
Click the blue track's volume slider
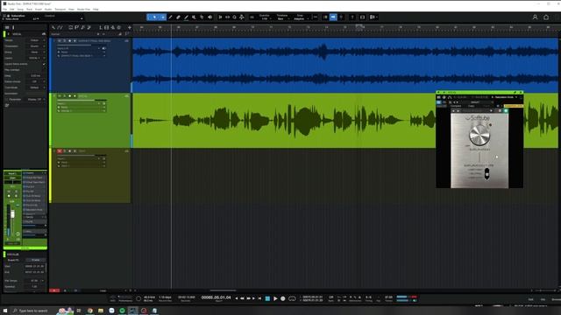tap(82, 45)
